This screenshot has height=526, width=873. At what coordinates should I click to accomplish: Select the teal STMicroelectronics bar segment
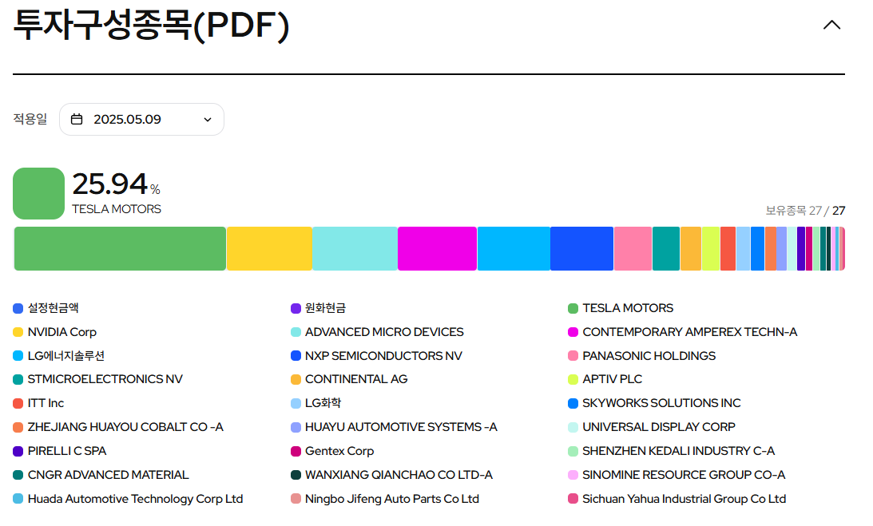click(x=666, y=249)
